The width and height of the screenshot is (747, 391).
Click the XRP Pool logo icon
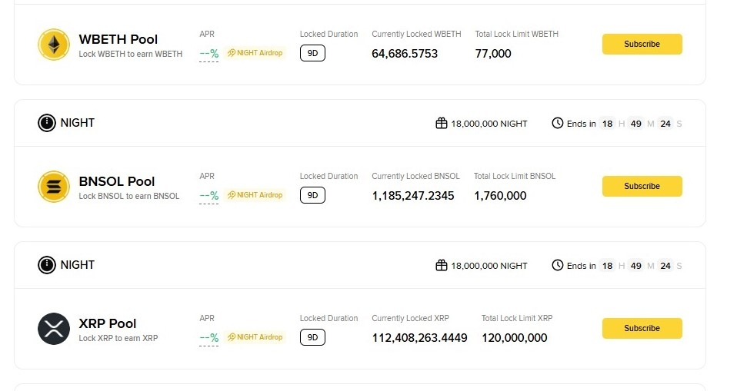point(54,329)
